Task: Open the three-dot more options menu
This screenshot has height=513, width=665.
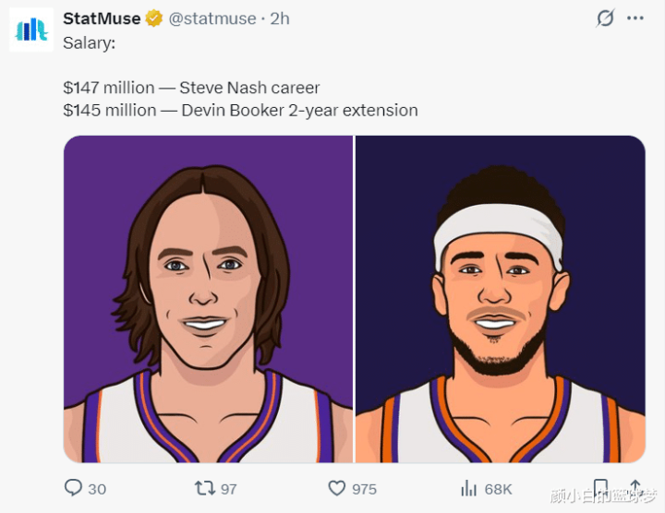Action: 635,18
